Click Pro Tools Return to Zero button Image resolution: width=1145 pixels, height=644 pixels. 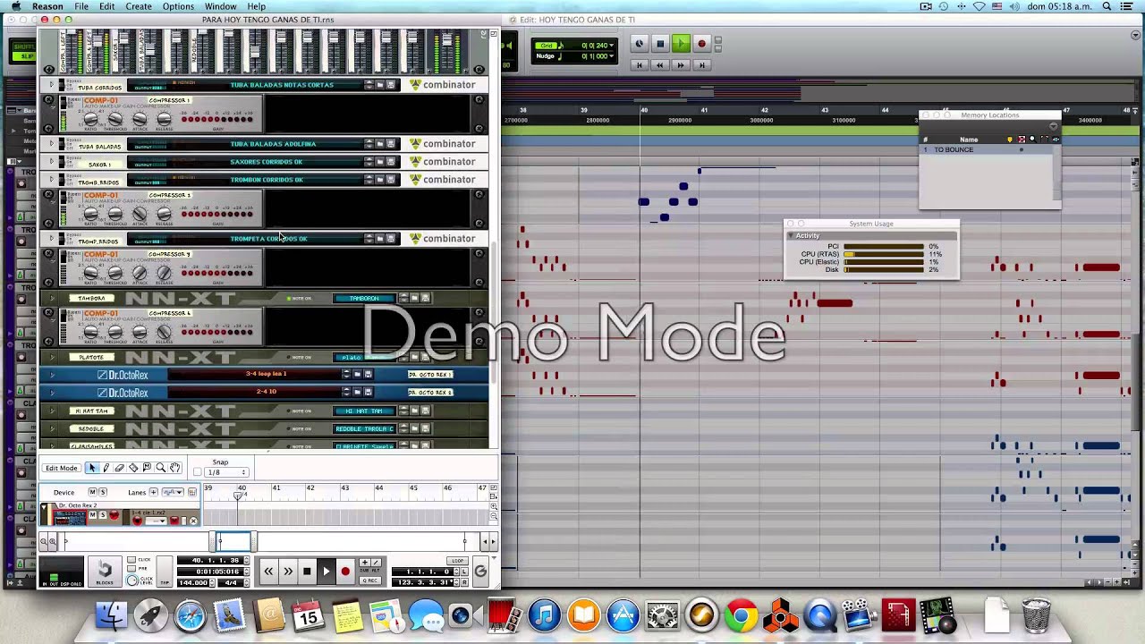tap(639, 64)
